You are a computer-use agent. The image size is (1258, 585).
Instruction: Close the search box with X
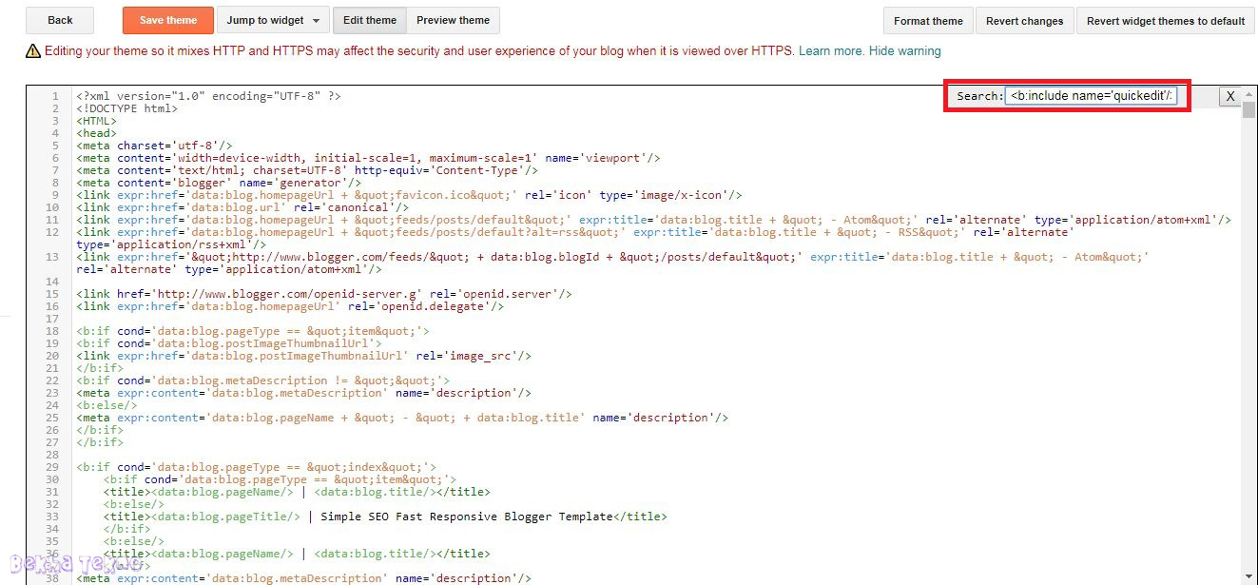tap(1230, 96)
